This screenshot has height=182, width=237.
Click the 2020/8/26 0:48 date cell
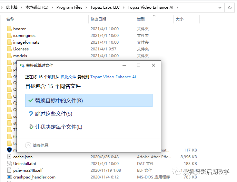104,157
